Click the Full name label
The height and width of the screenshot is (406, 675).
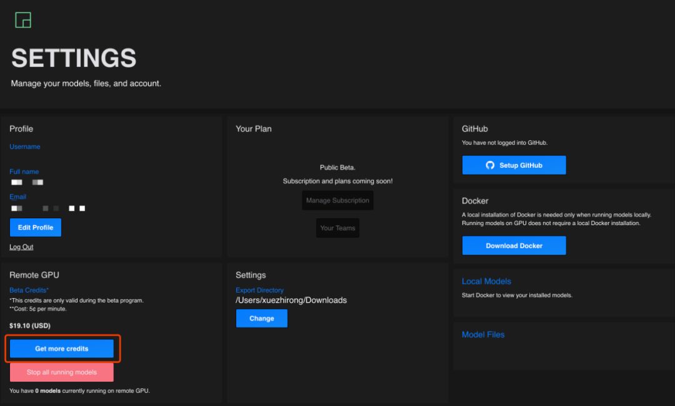[x=24, y=172]
